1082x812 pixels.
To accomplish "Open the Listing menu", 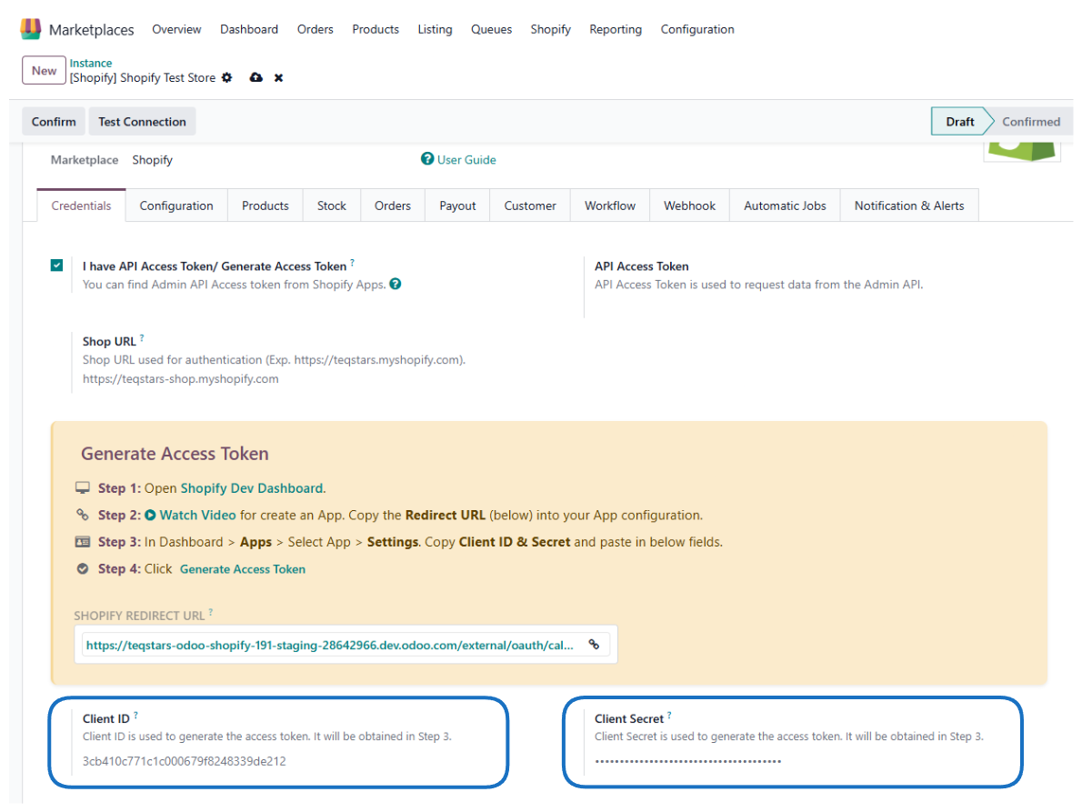I will [x=435, y=29].
